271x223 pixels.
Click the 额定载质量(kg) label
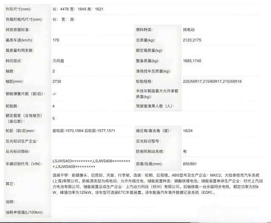[x=149, y=50]
